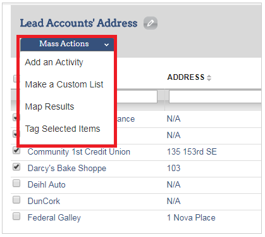Open the Mass Actions dropdown
The image size is (265, 237).
coord(67,44)
